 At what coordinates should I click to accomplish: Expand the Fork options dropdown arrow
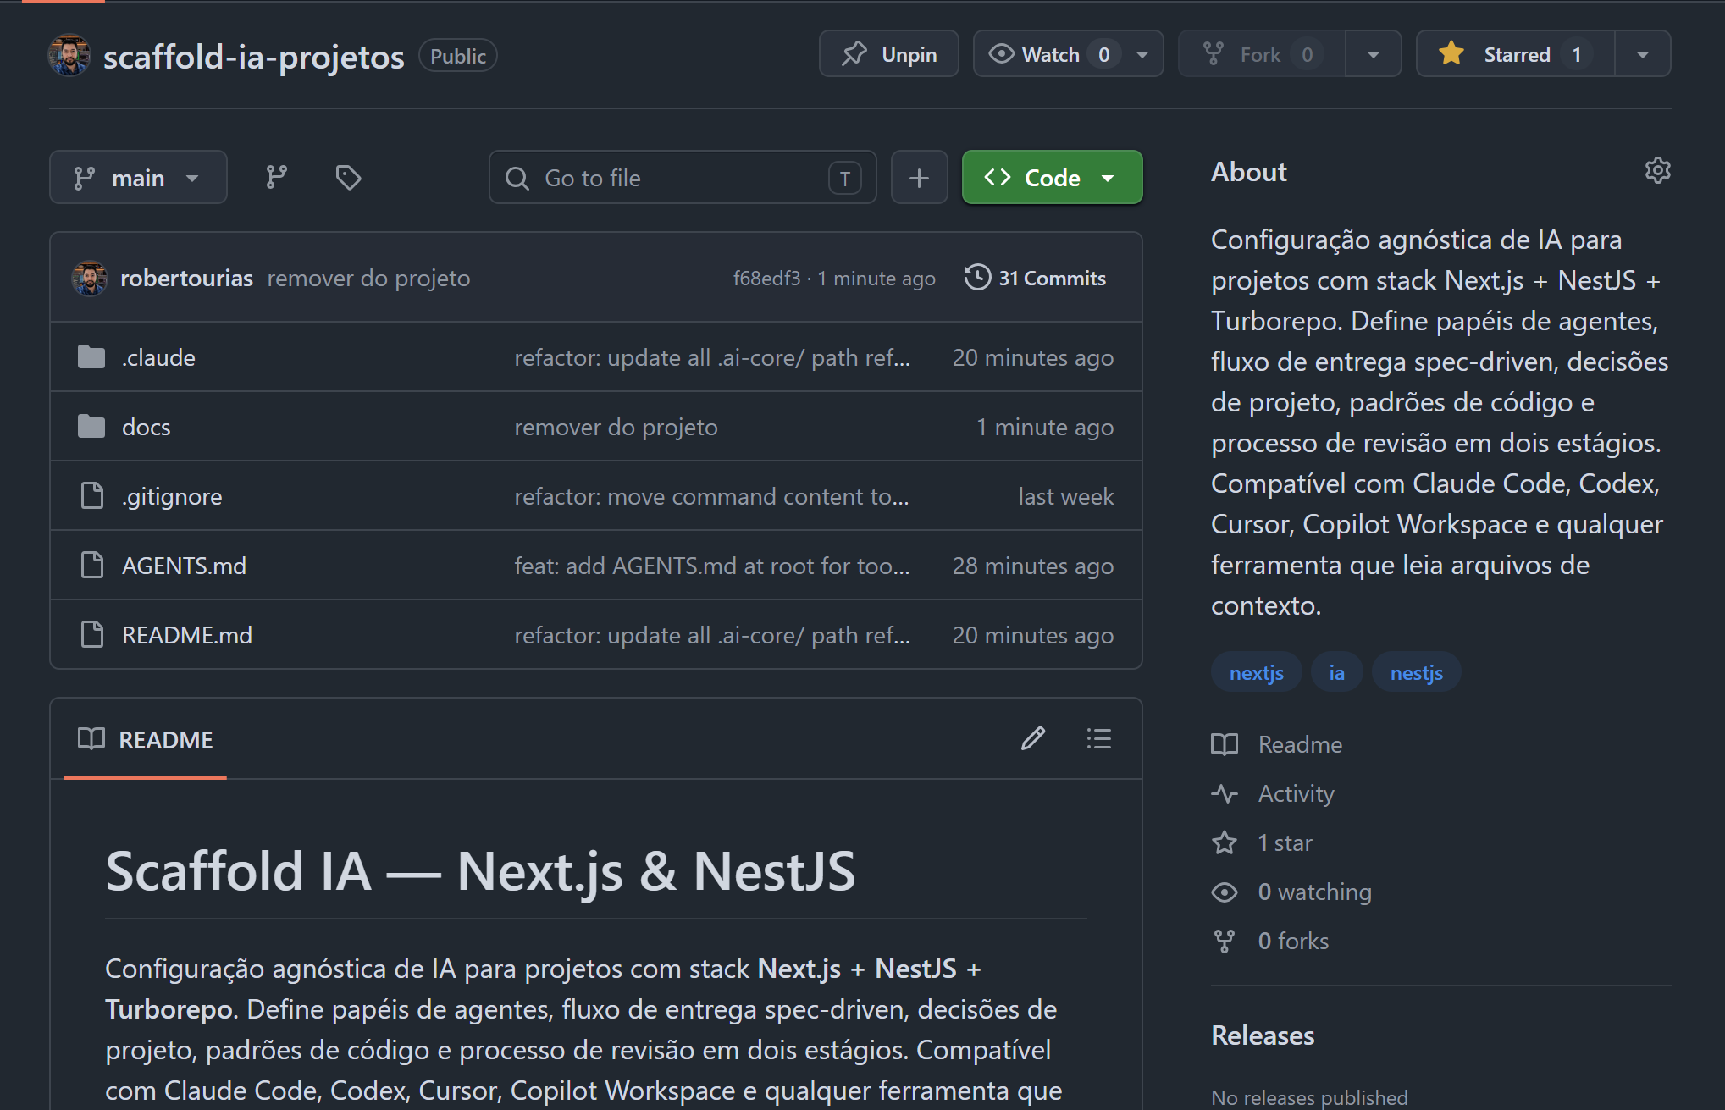click(x=1374, y=54)
